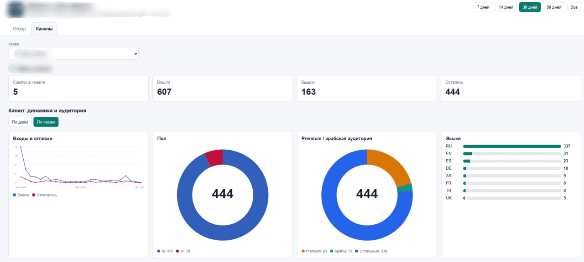Toggle the Остальные: 339 legend entry

coord(371,251)
